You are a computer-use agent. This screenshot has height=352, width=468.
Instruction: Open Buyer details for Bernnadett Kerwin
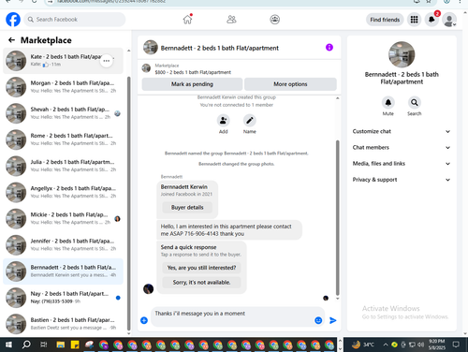point(187,208)
